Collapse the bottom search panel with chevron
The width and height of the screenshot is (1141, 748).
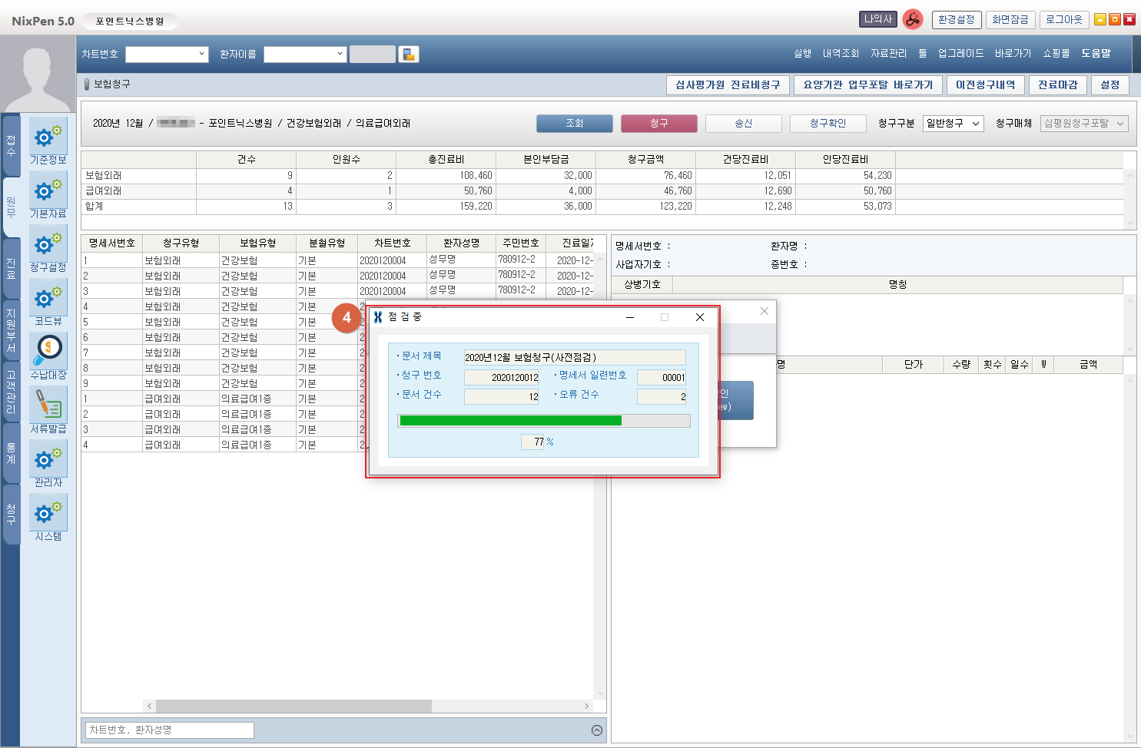[597, 730]
